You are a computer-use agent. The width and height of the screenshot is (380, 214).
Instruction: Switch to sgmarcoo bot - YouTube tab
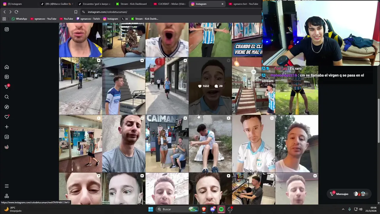243,4
